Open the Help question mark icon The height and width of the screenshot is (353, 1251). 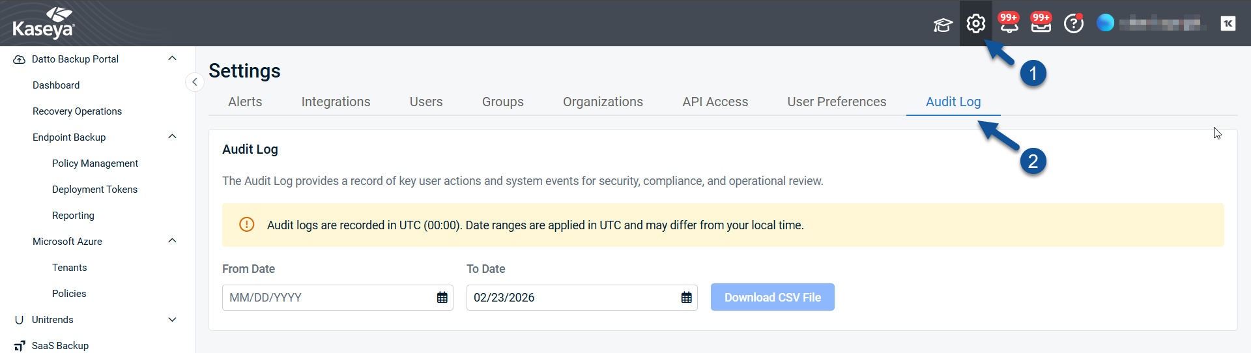[x=1073, y=24]
